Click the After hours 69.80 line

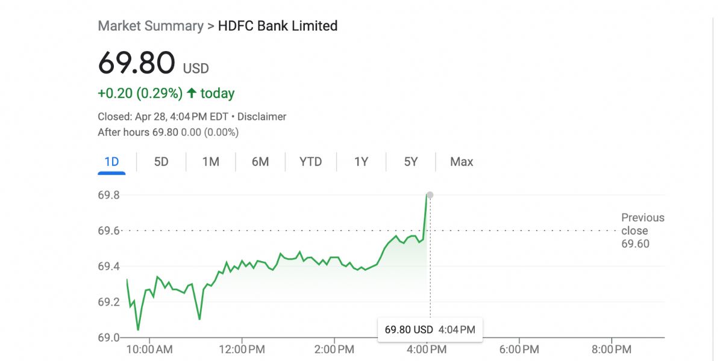(168, 132)
